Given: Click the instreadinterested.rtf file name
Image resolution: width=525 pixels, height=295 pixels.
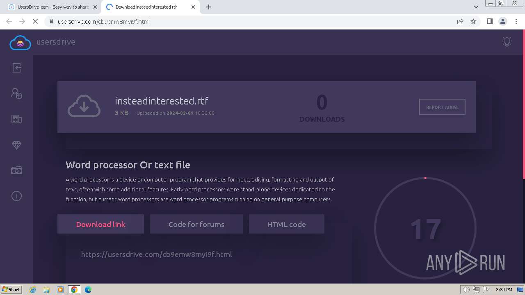Looking at the screenshot, I should click(x=162, y=101).
